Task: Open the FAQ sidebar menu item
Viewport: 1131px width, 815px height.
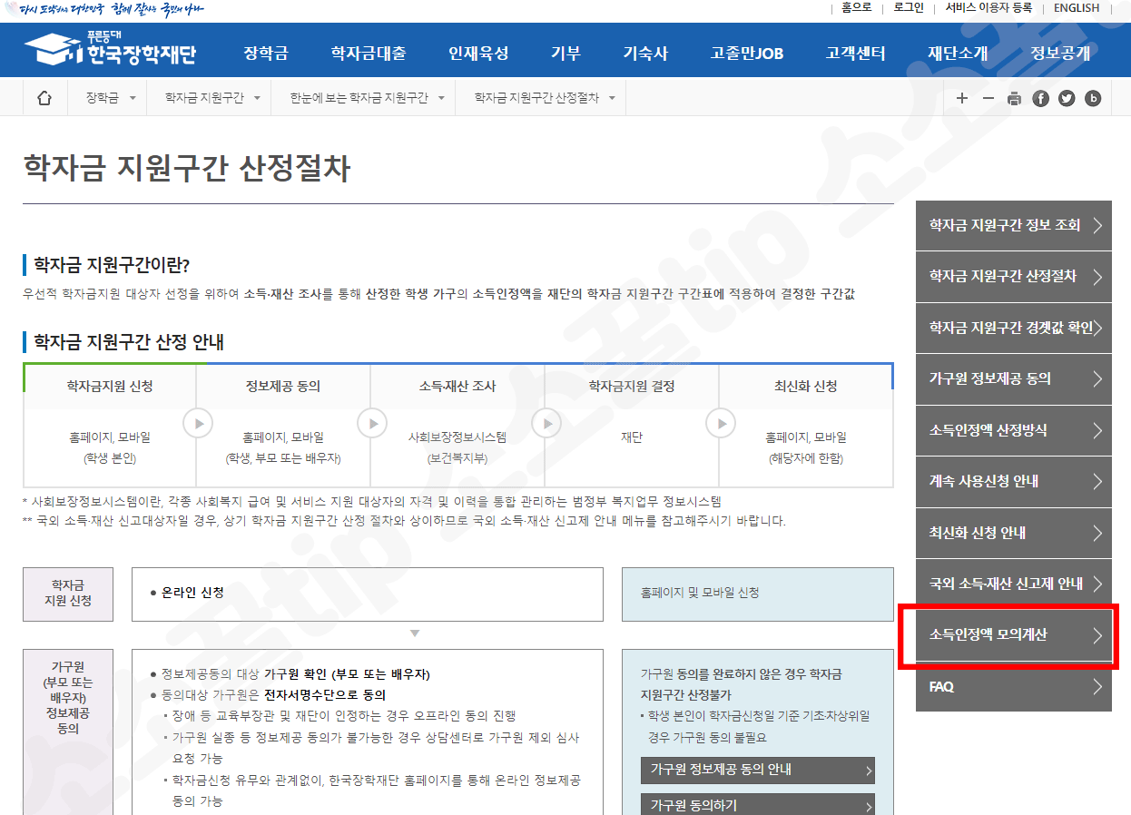Action: coord(1014,687)
